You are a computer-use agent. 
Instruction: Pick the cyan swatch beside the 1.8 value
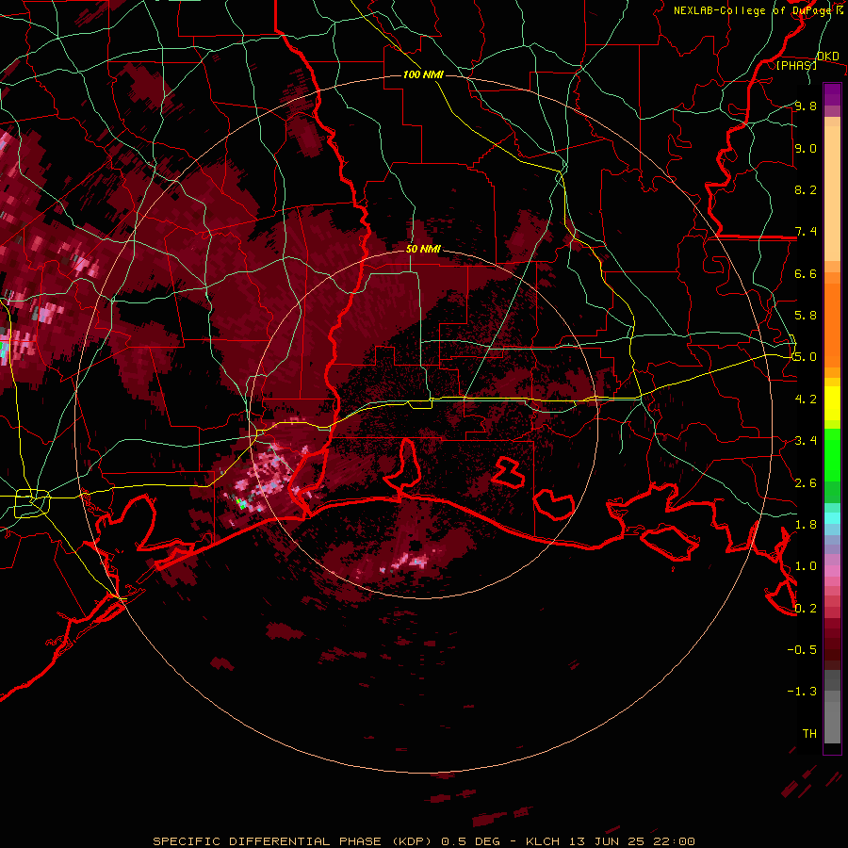tap(832, 518)
